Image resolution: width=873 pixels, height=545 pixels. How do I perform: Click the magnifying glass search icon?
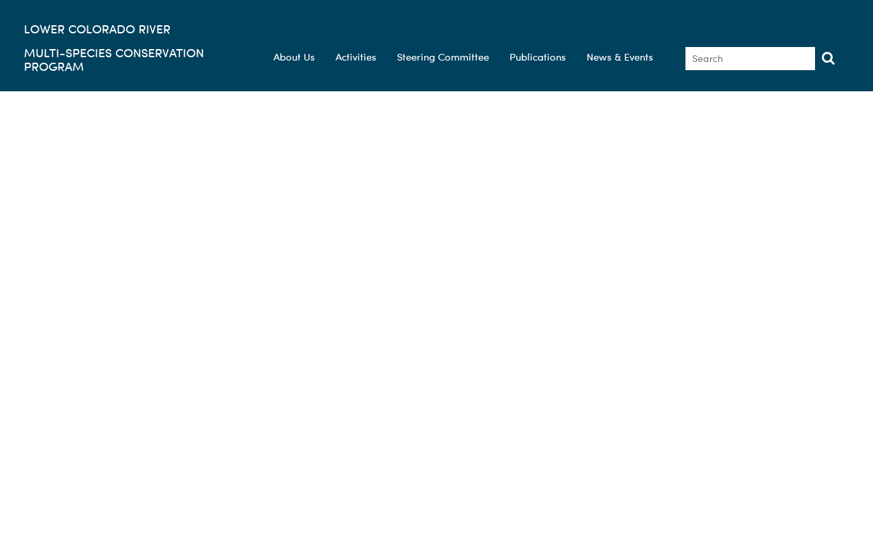coord(828,59)
